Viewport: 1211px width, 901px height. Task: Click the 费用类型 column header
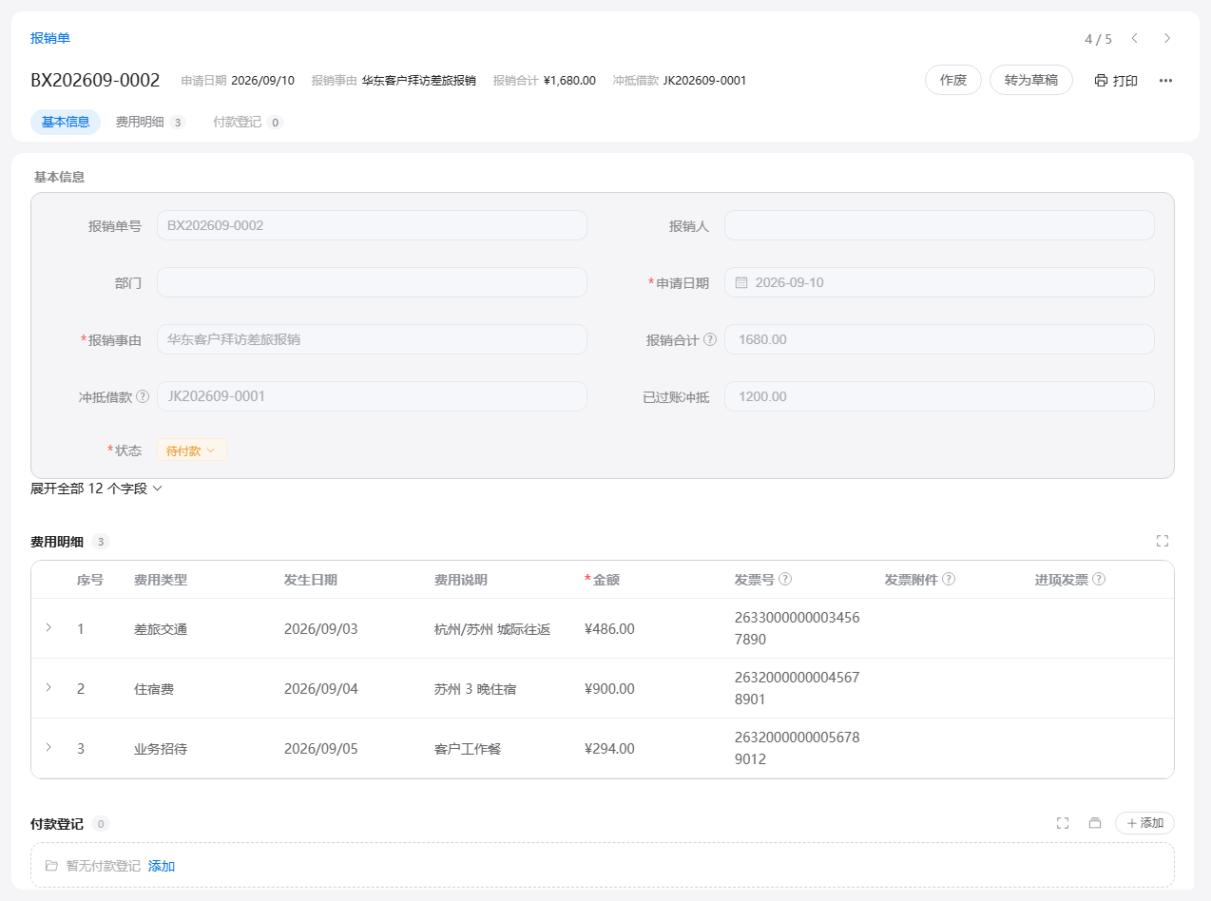[161, 580]
